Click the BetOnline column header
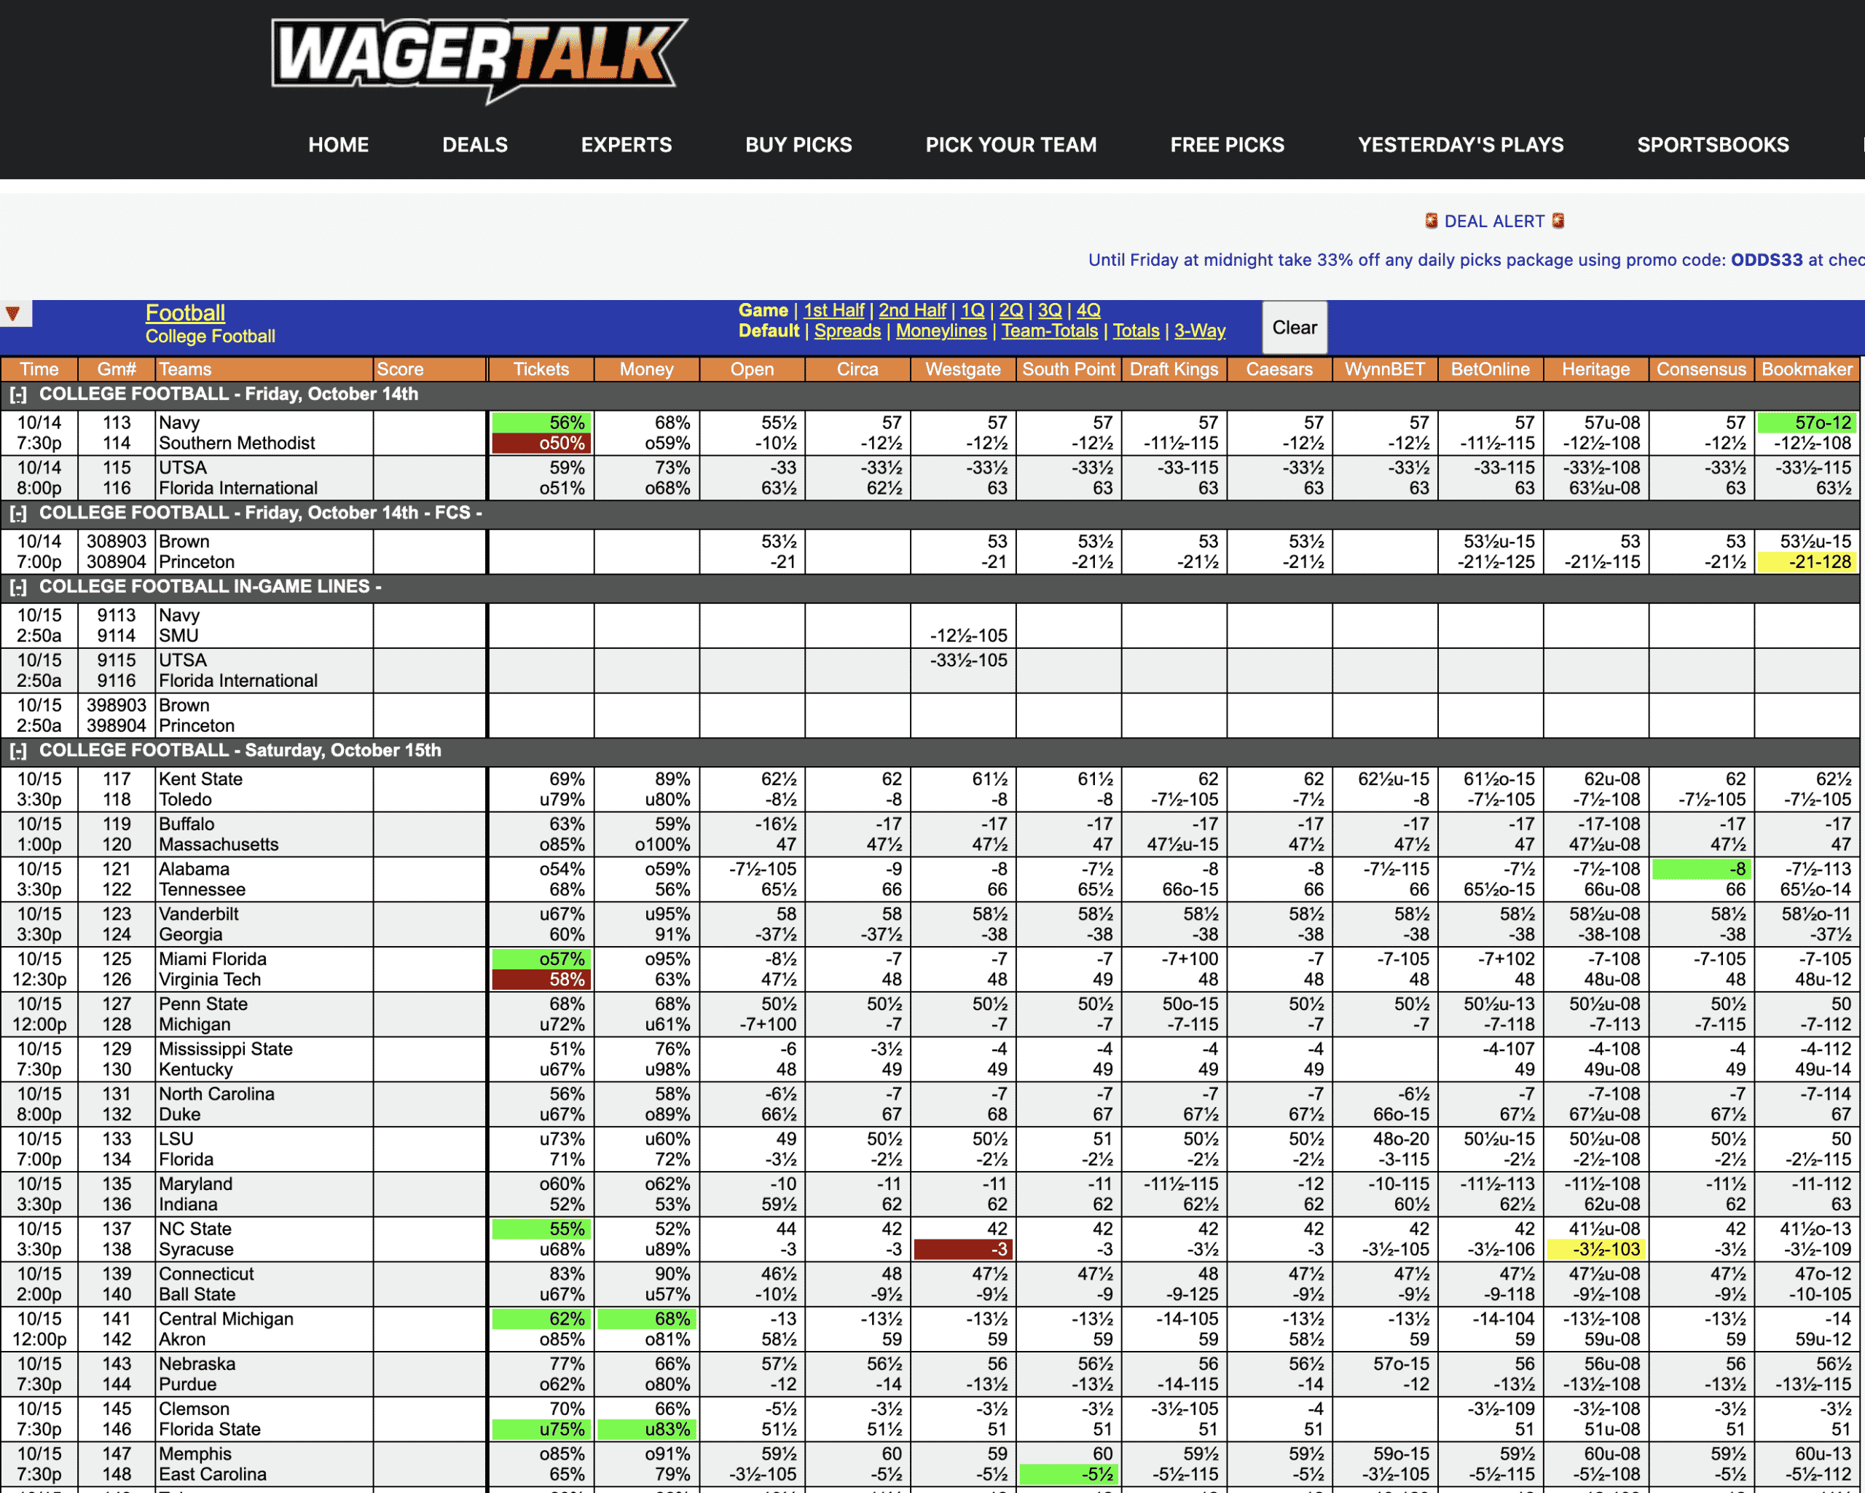The height and width of the screenshot is (1493, 1865). point(1491,369)
